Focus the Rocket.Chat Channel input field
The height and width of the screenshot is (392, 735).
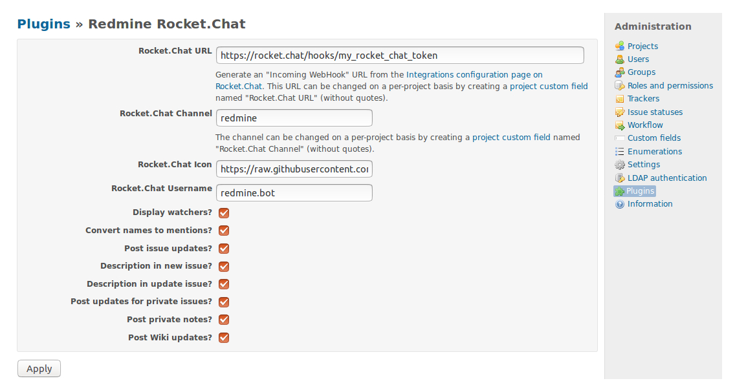click(294, 118)
